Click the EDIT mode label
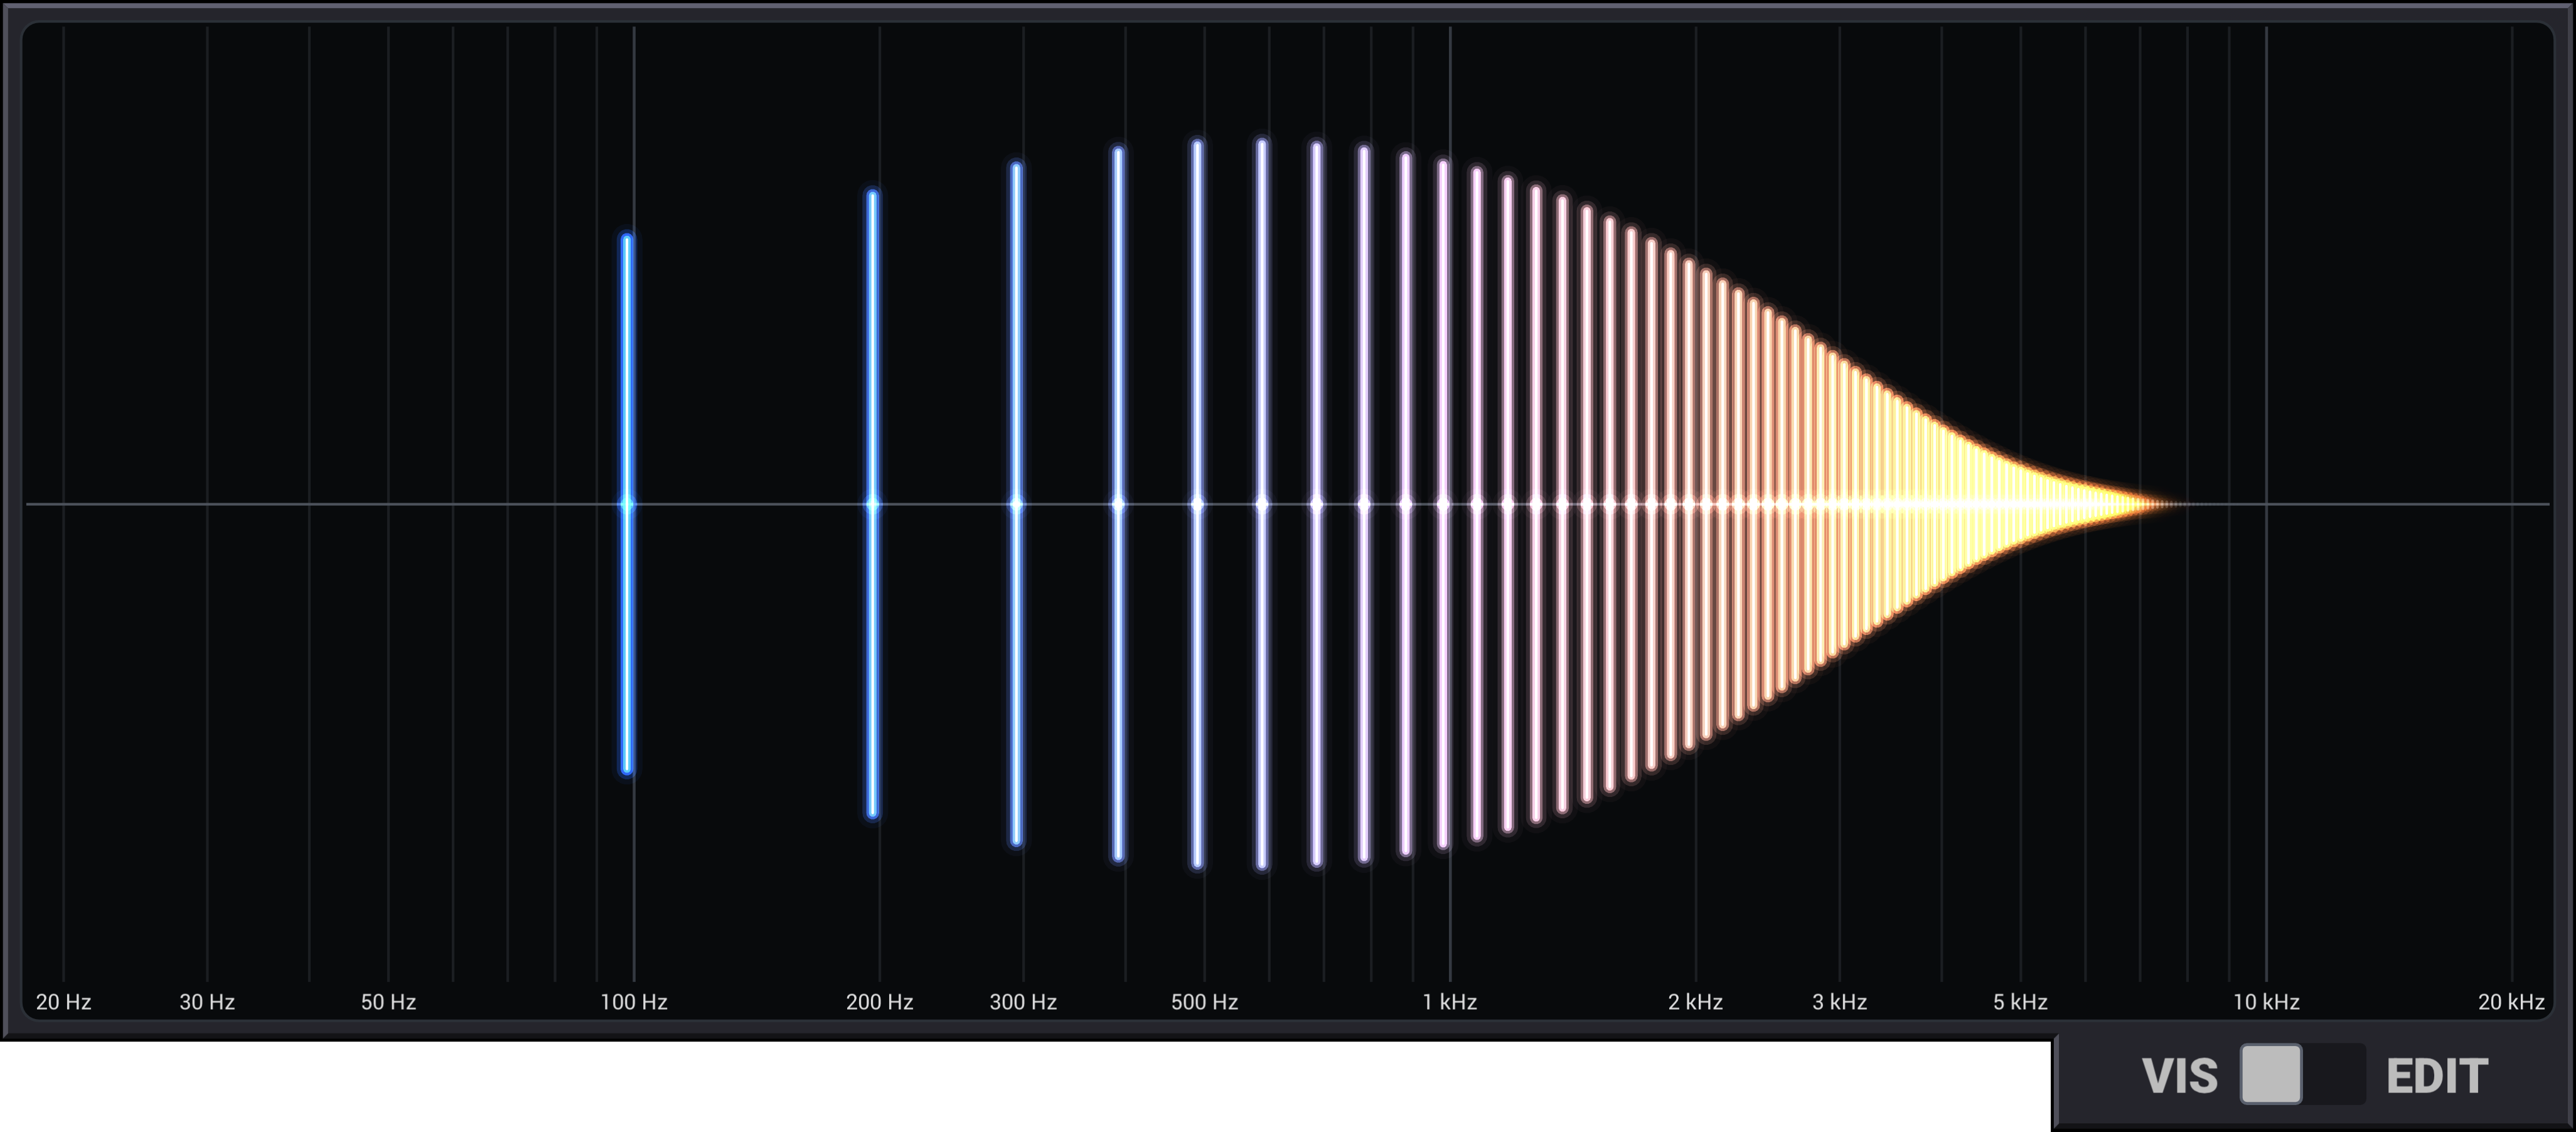 2437,1076
